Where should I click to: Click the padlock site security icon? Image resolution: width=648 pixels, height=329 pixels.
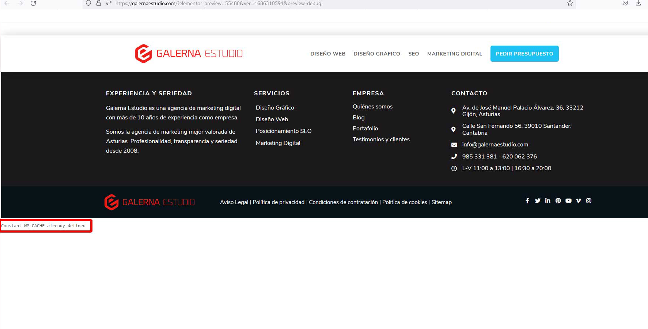coord(99,3)
